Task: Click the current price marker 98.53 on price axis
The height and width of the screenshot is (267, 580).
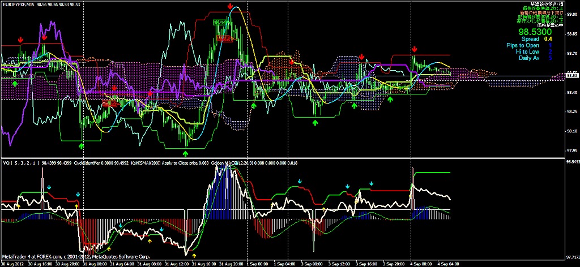Action: click(x=572, y=75)
